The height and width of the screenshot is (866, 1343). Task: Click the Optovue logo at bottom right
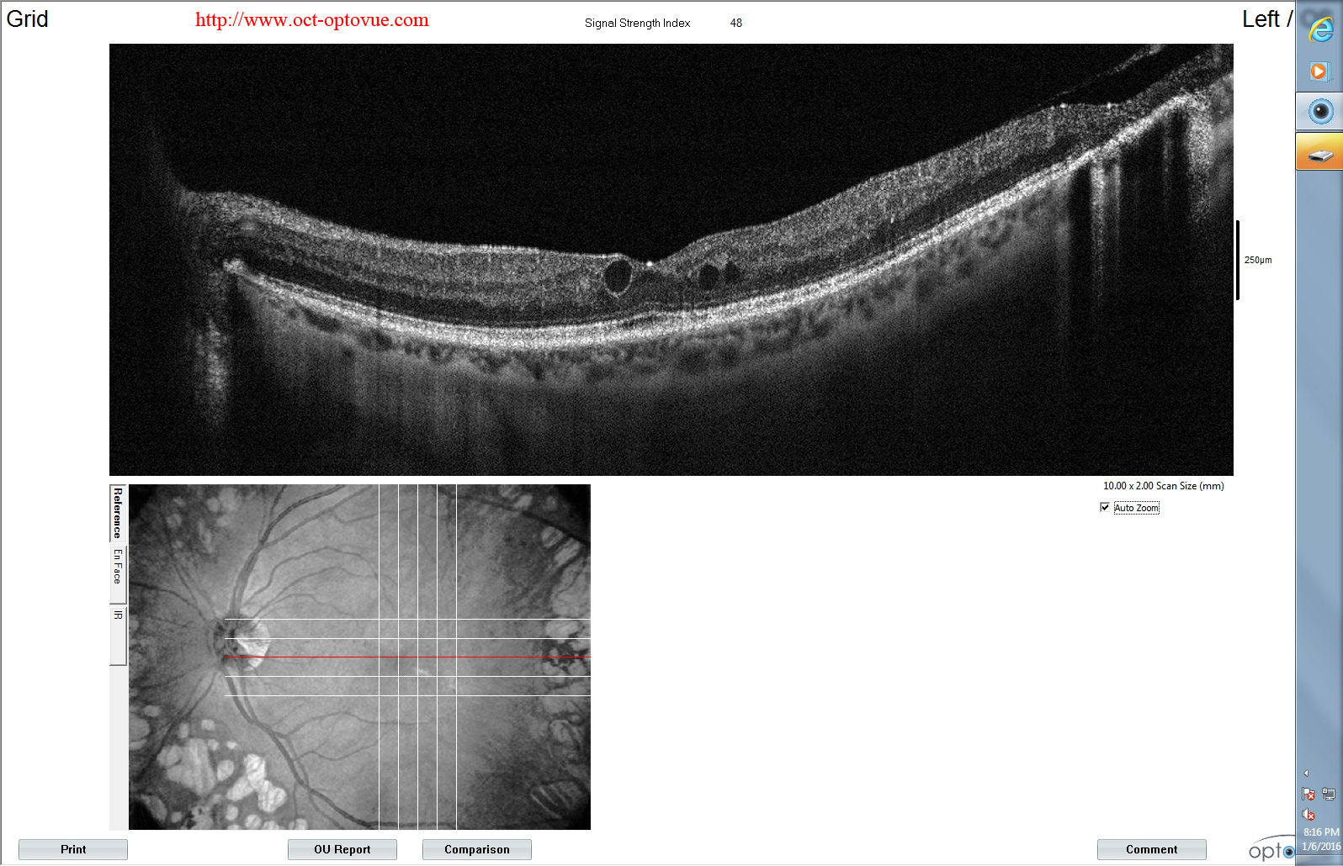coord(1271,850)
